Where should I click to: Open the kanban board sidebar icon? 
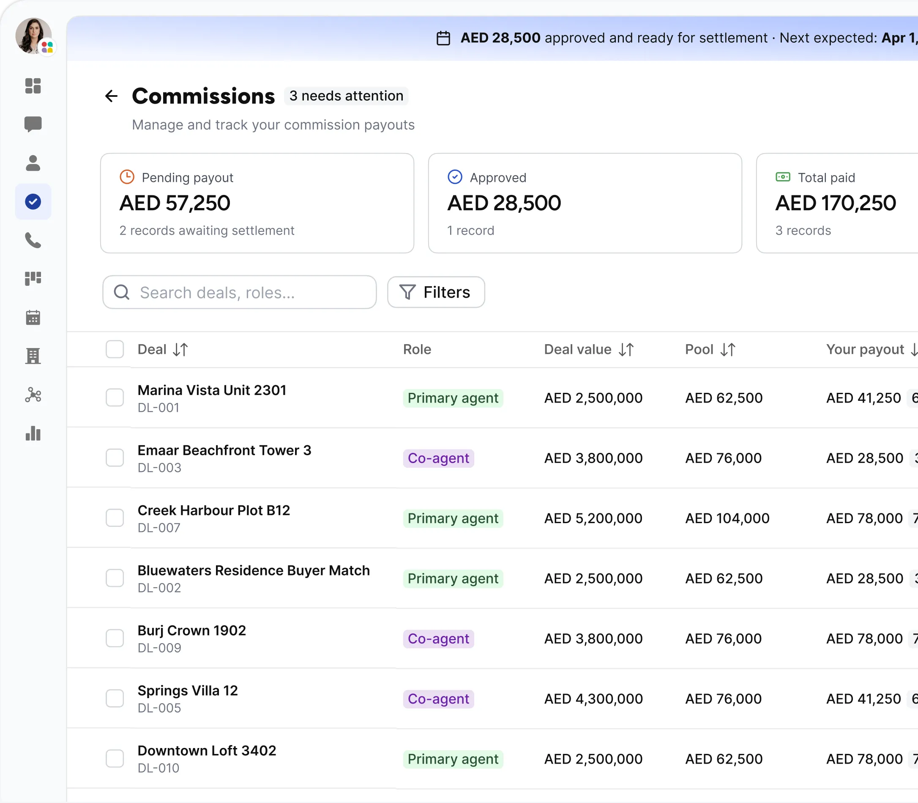(33, 279)
